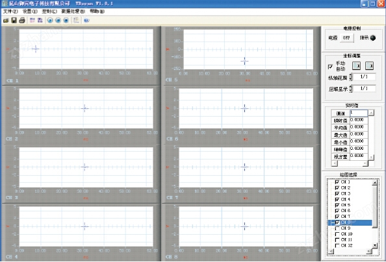Click the channel list scroll-down arrow
Viewport: 386px width, 262px height.
(x=375, y=245)
